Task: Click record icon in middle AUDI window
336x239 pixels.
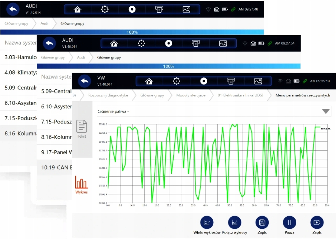Action: [x=168, y=43]
